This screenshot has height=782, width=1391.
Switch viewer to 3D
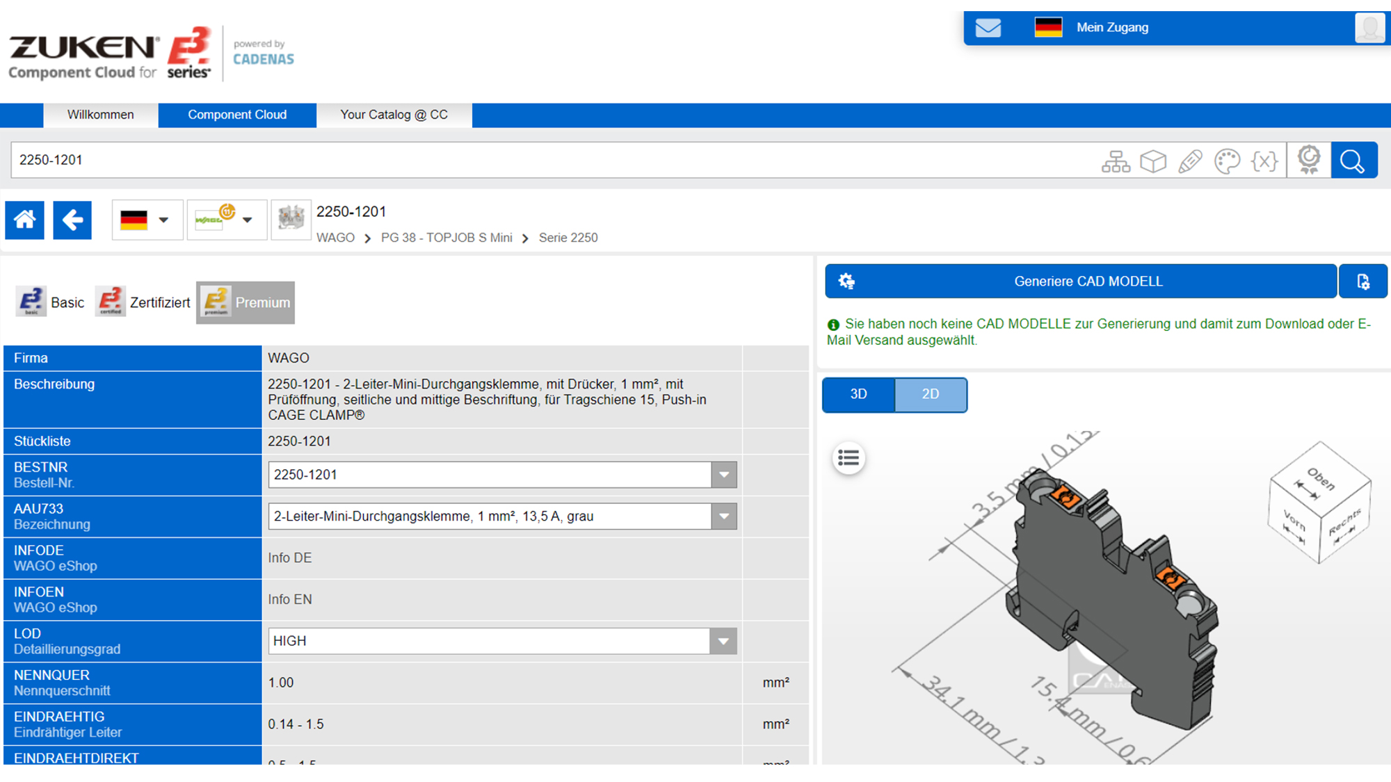coord(858,394)
